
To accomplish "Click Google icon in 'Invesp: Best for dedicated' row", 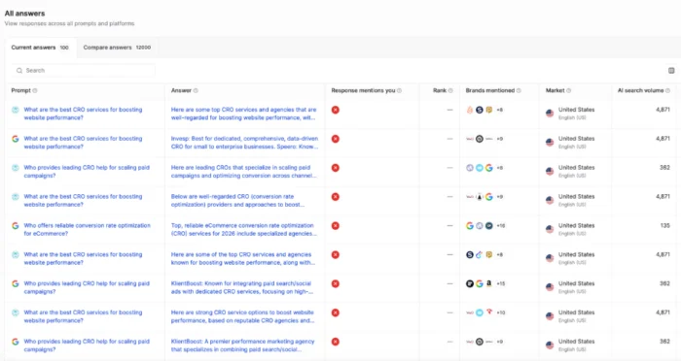I will point(16,139).
